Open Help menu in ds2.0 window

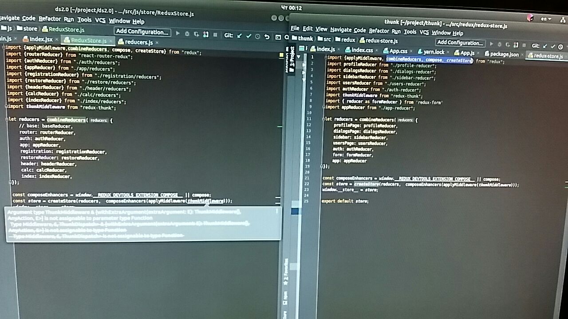[138, 21]
